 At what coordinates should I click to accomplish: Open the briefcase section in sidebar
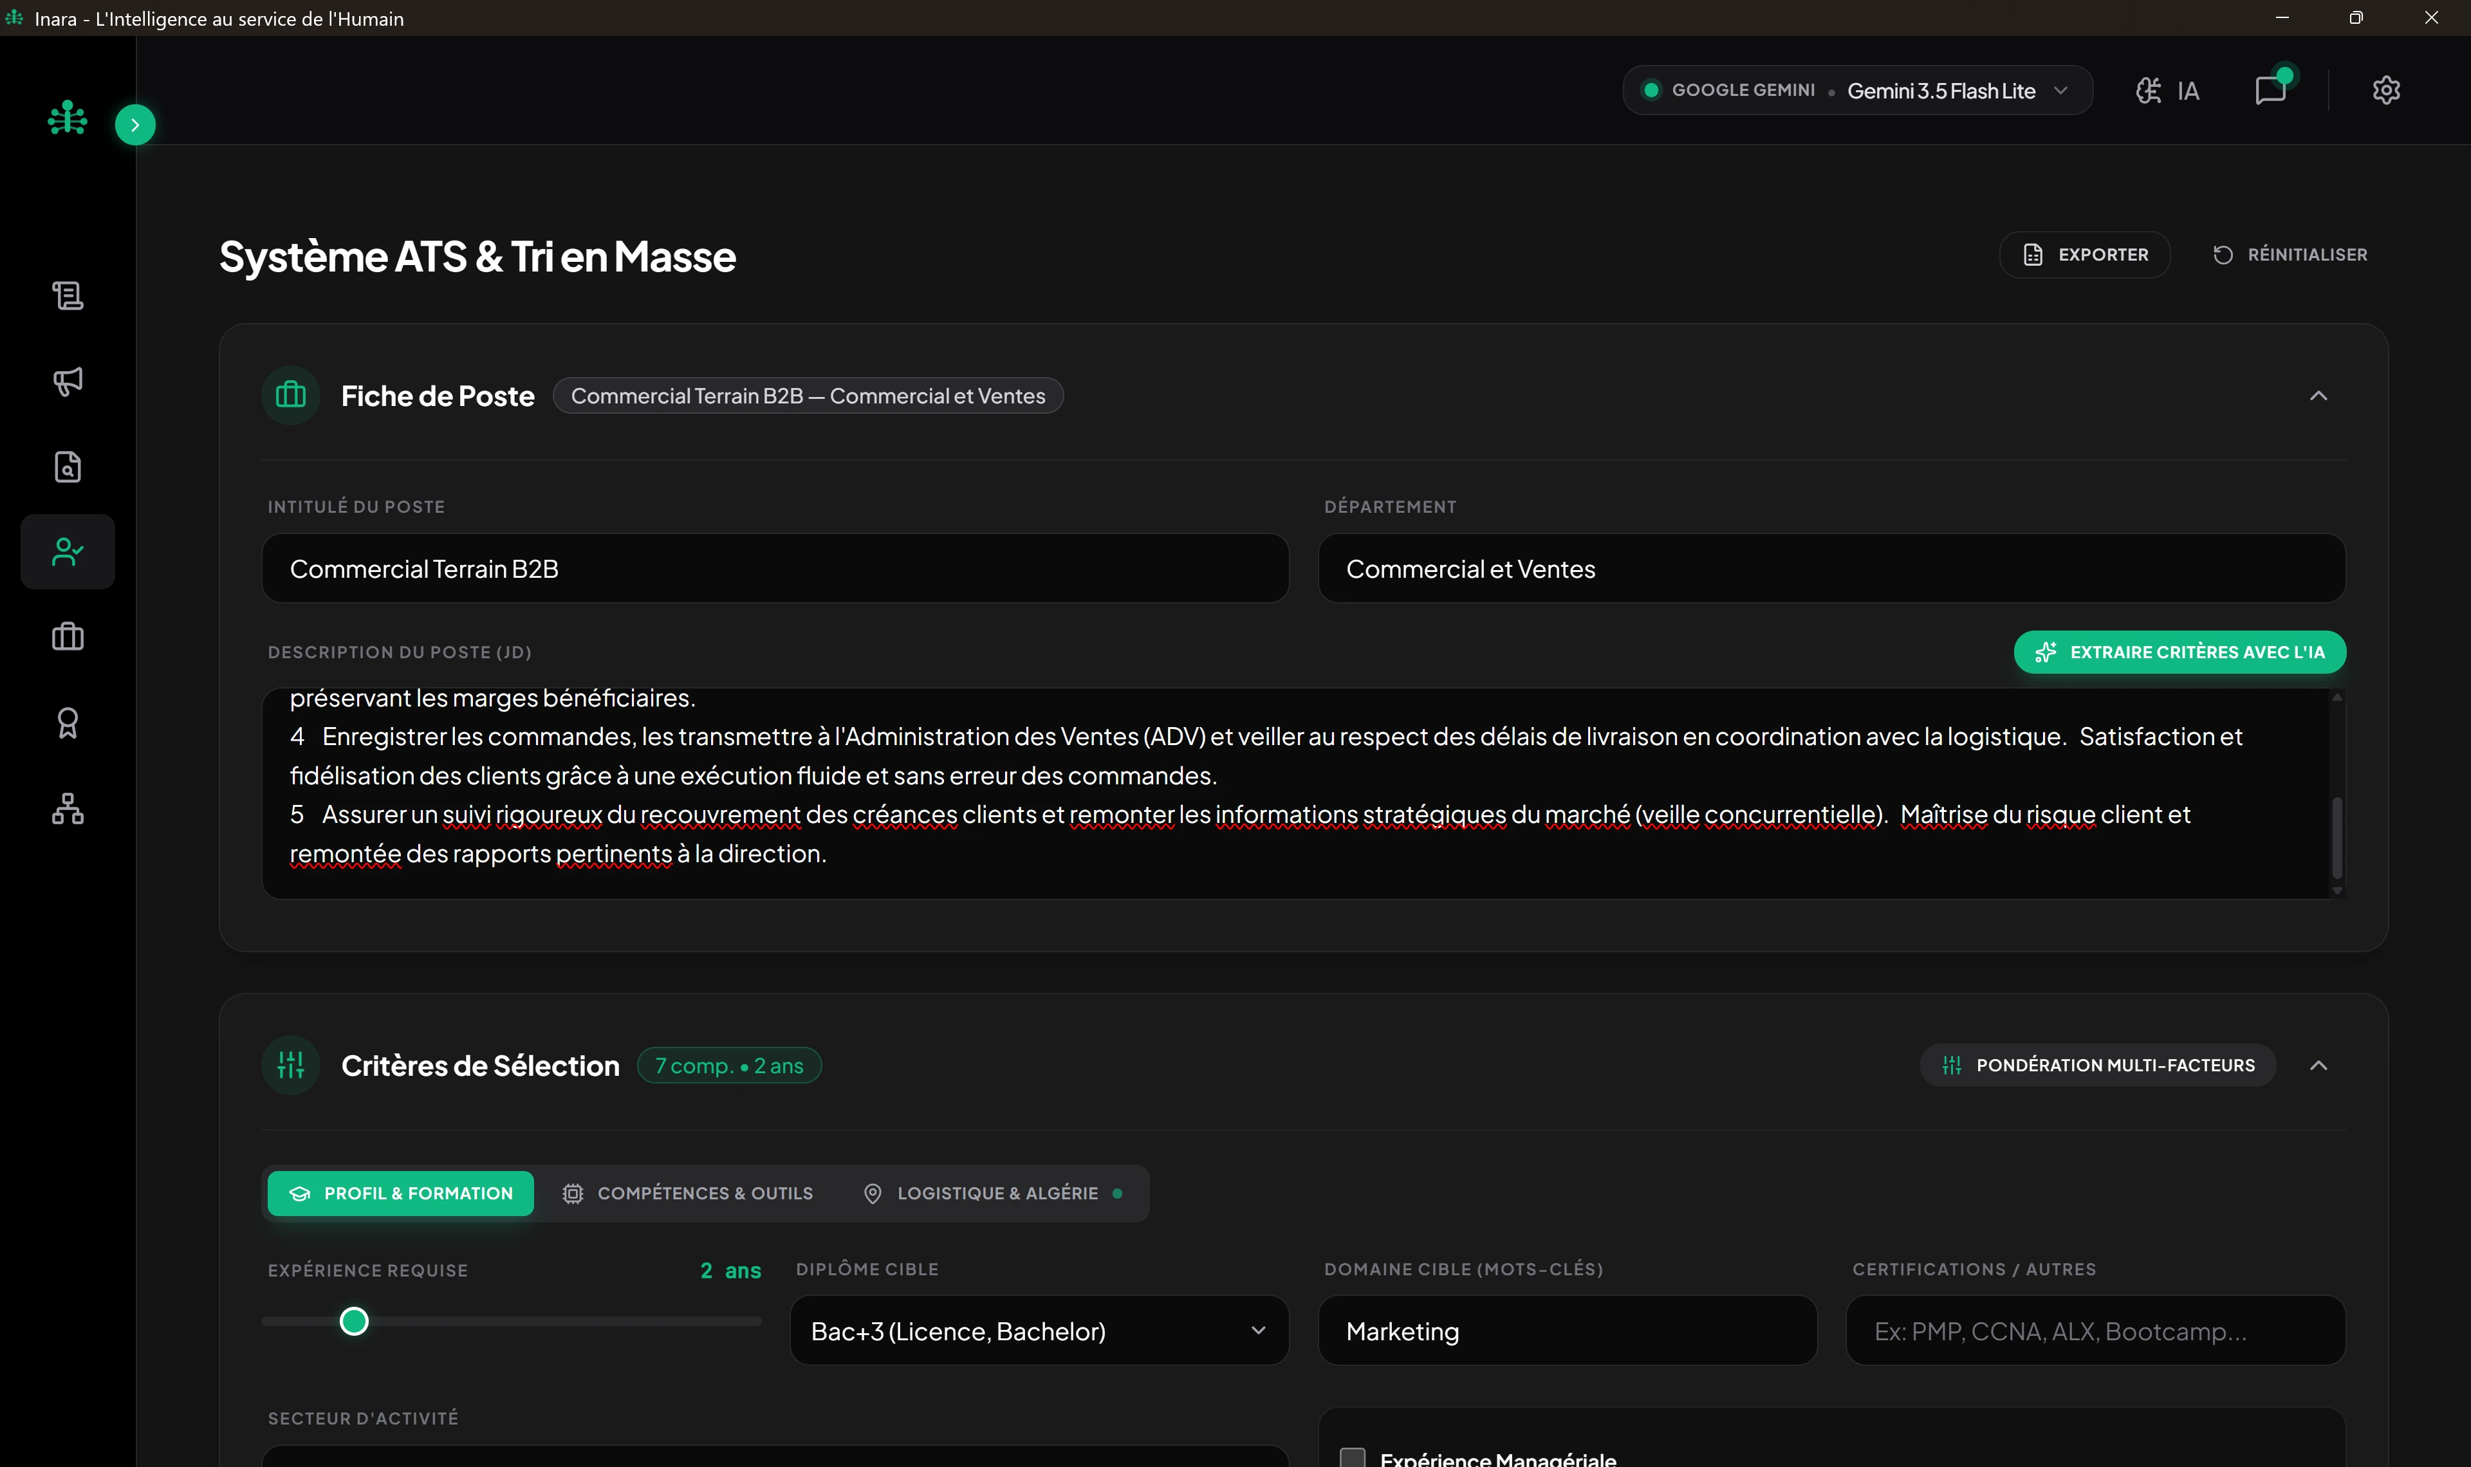(67, 636)
